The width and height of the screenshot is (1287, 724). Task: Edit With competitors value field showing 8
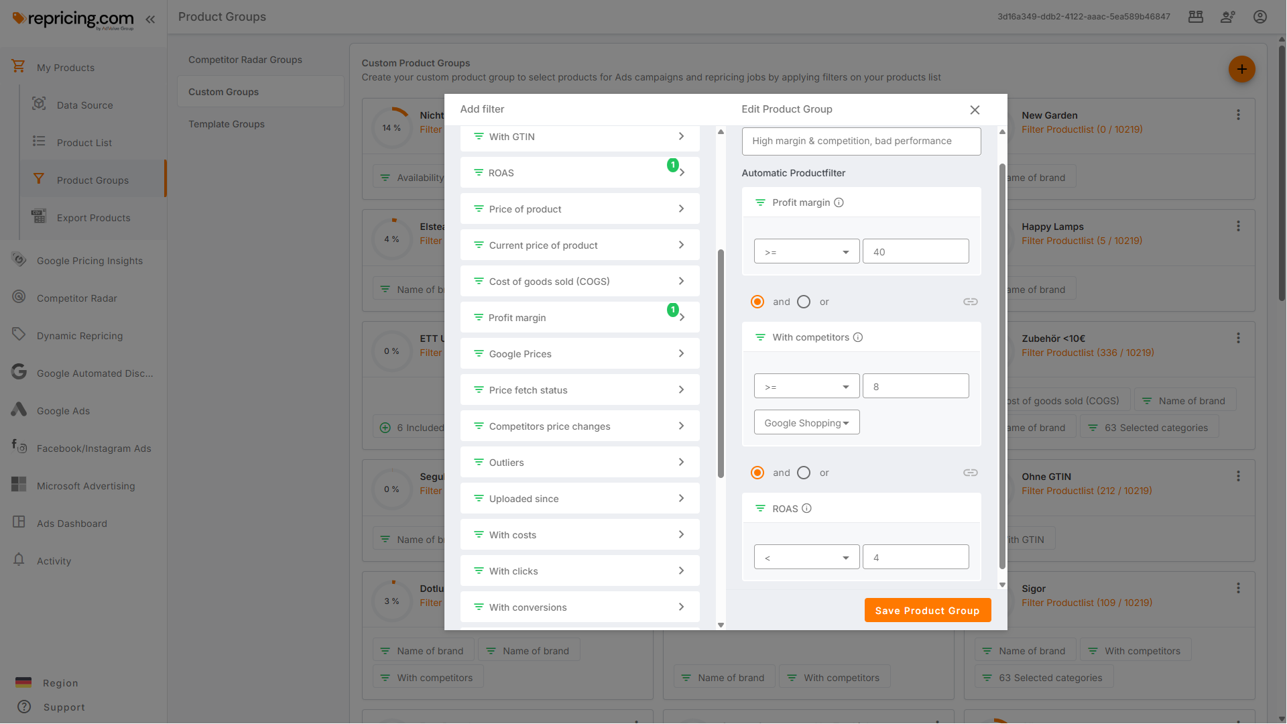[916, 386]
